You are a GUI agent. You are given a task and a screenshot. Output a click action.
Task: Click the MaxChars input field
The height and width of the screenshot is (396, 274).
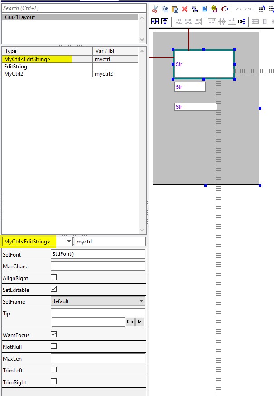click(98, 266)
